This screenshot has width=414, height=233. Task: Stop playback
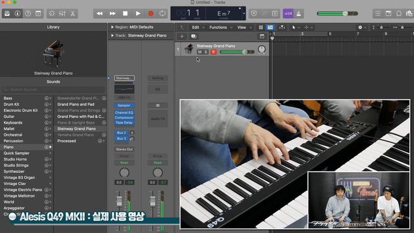pos(125,14)
